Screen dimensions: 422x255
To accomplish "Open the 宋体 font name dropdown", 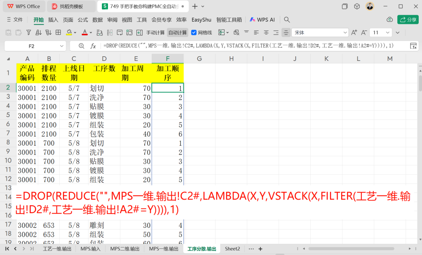I will [x=345, y=32].
